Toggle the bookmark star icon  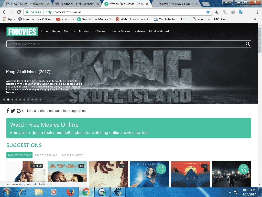click(208, 12)
